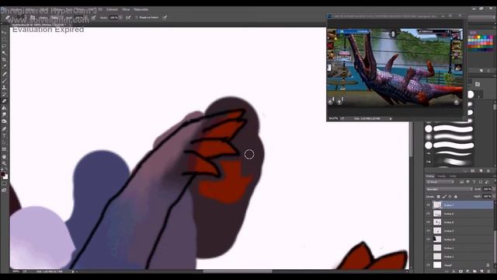Create a new layer group
Image resolution: width=497 pixels, height=280 pixels.
click(x=474, y=271)
